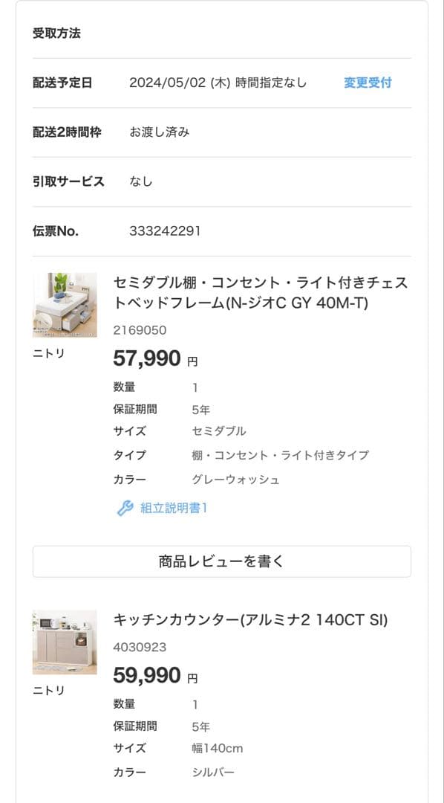Click the kitchen counter product thumbnail
The height and width of the screenshot is (803, 444).
pyautogui.click(x=66, y=640)
